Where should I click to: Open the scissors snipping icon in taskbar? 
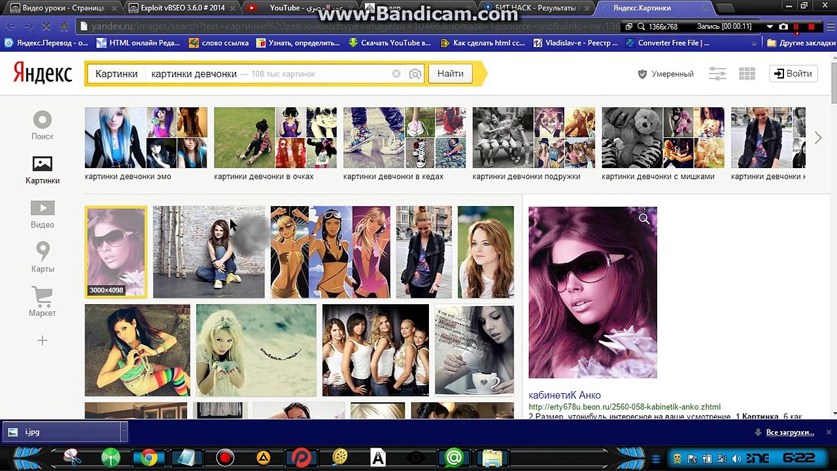click(x=72, y=458)
